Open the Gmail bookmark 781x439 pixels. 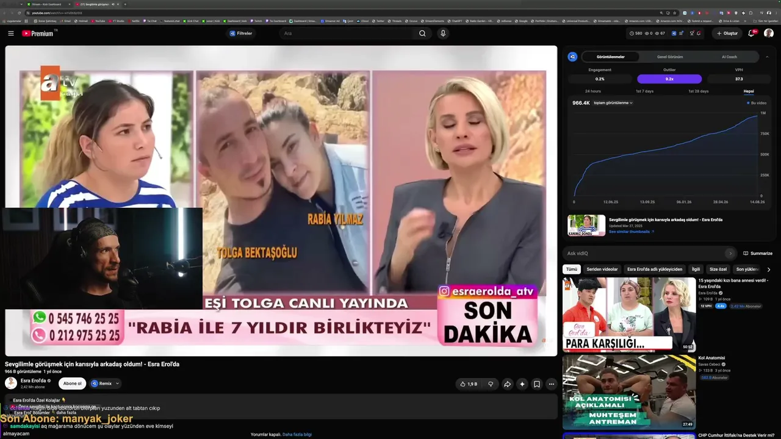[66, 21]
